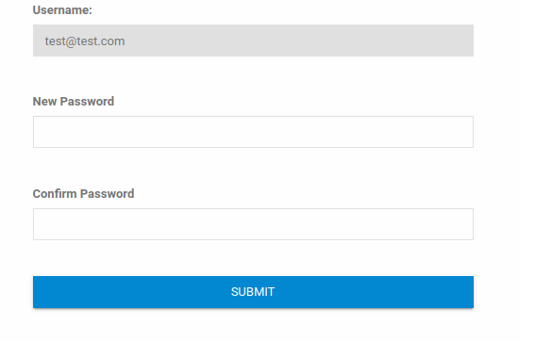Click the "Confirm Password" label

point(83,194)
